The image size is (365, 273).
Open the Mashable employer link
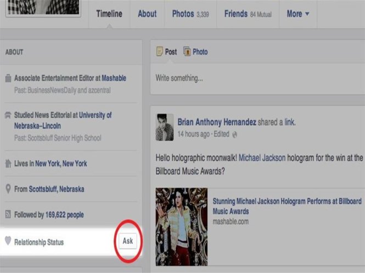coord(114,78)
